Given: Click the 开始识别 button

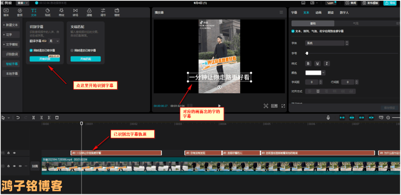Looking at the screenshot, I should (44, 59).
